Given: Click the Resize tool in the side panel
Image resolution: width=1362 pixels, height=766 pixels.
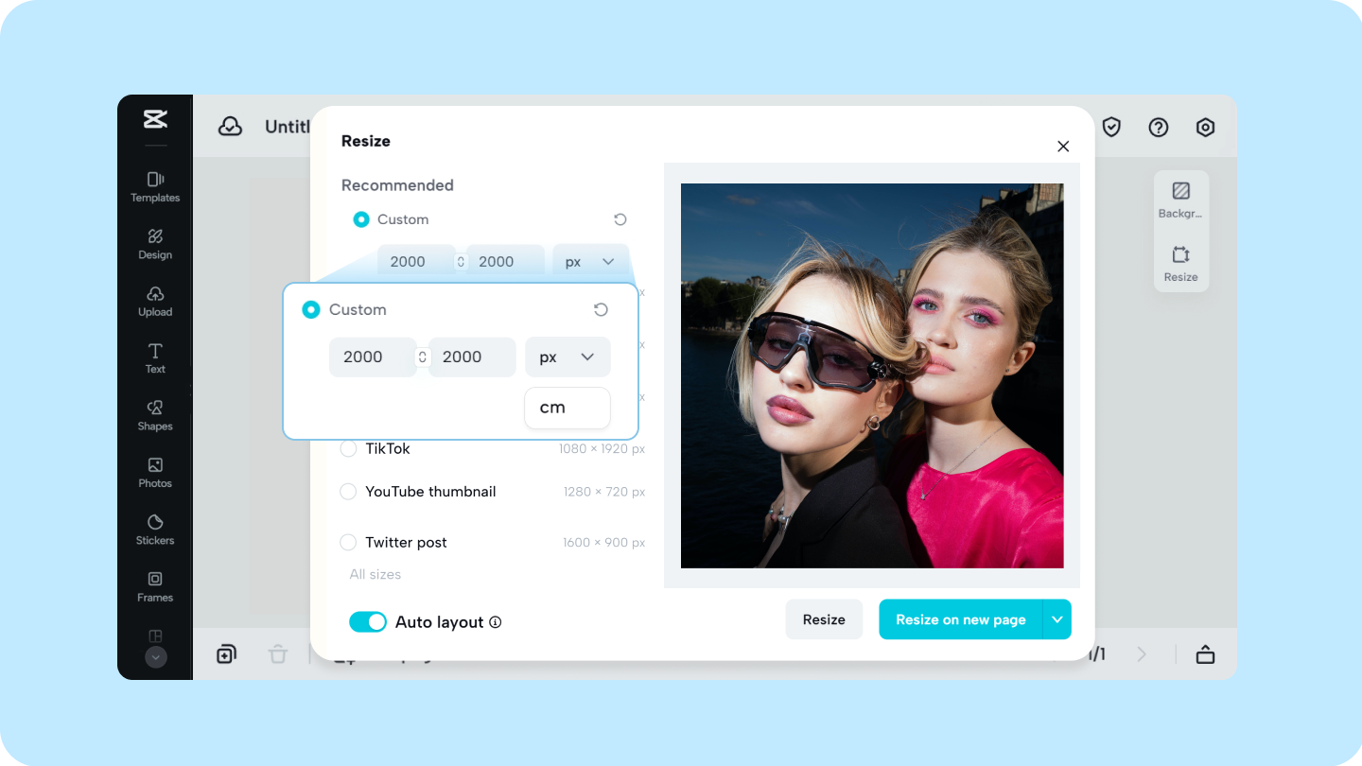Looking at the screenshot, I should 1180,264.
